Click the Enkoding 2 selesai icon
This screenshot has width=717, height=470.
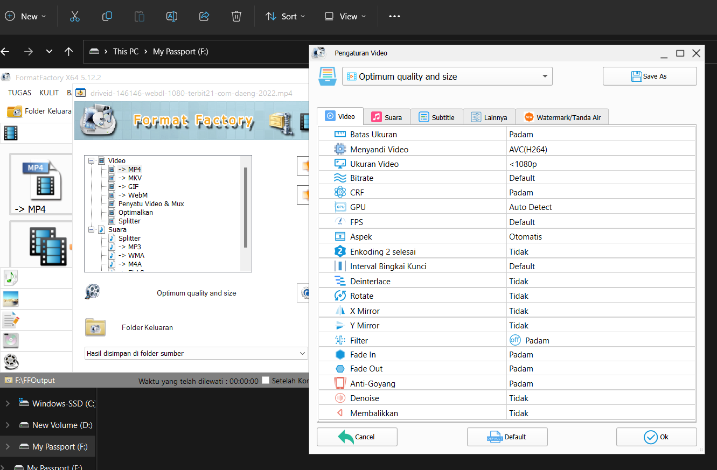[x=340, y=251]
